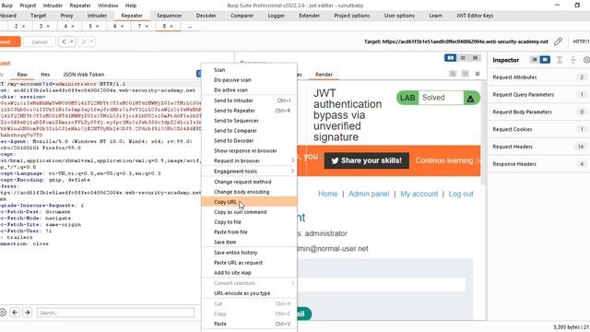Choose Send to Intruder
The image size is (590, 332).
[x=250, y=101]
